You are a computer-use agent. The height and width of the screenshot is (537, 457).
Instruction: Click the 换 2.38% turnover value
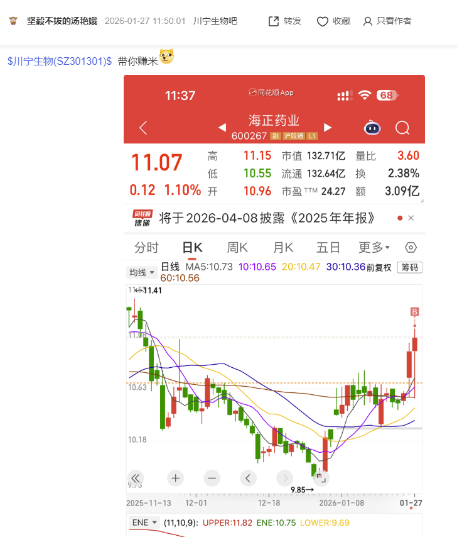point(404,174)
